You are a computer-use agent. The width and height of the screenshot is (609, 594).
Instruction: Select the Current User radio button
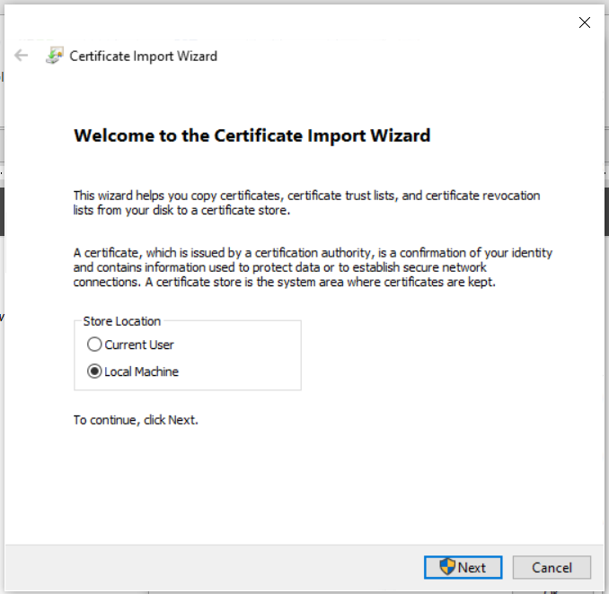(94, 345)
